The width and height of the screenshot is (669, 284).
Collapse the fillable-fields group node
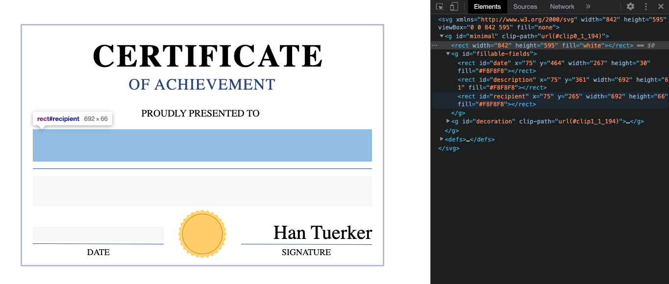[448, 54]
